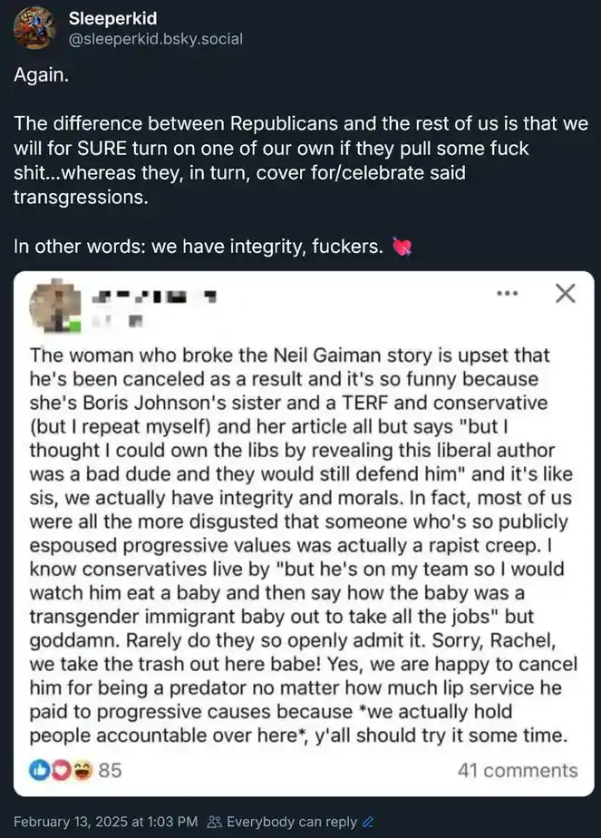
Task: Open Everybody can reply settings
Action: [292, 822]
